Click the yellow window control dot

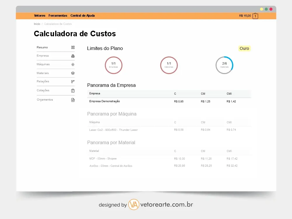click(261, 9)
